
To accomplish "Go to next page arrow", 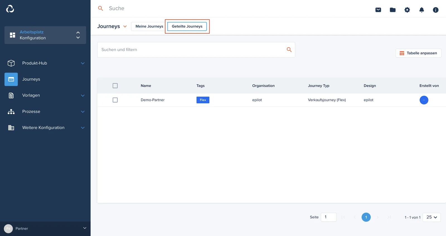I will [x=378, y=217].
